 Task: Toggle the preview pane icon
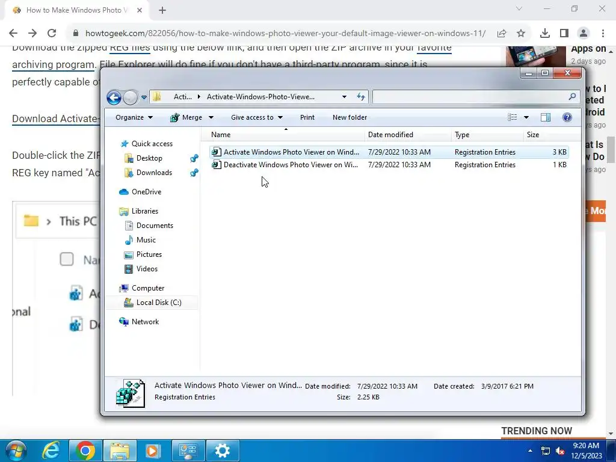(x=545, y=117)
